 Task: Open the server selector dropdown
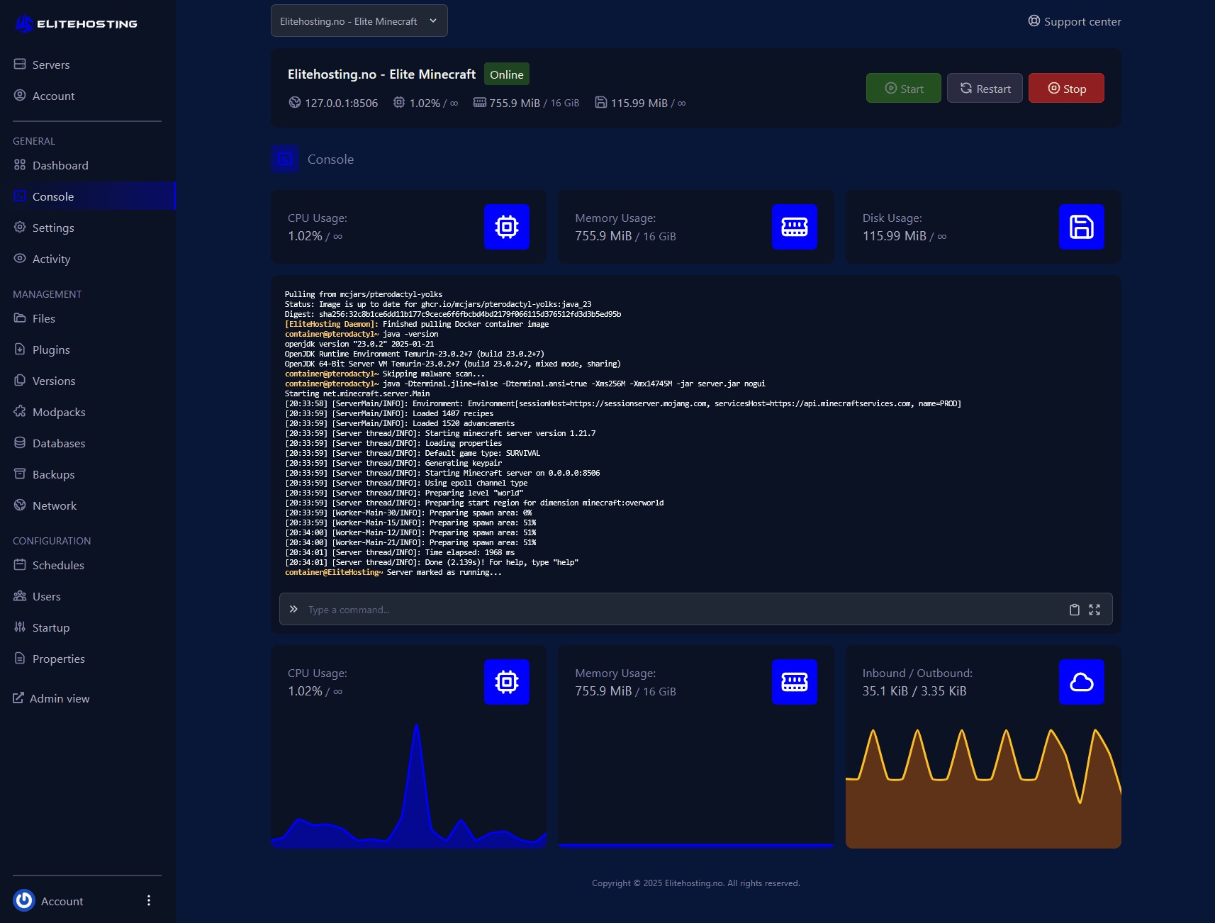point(359,21)
